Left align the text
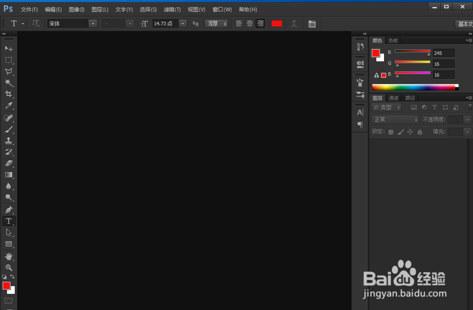This screenshot has height=310, width=473. (x=239, y=24)
